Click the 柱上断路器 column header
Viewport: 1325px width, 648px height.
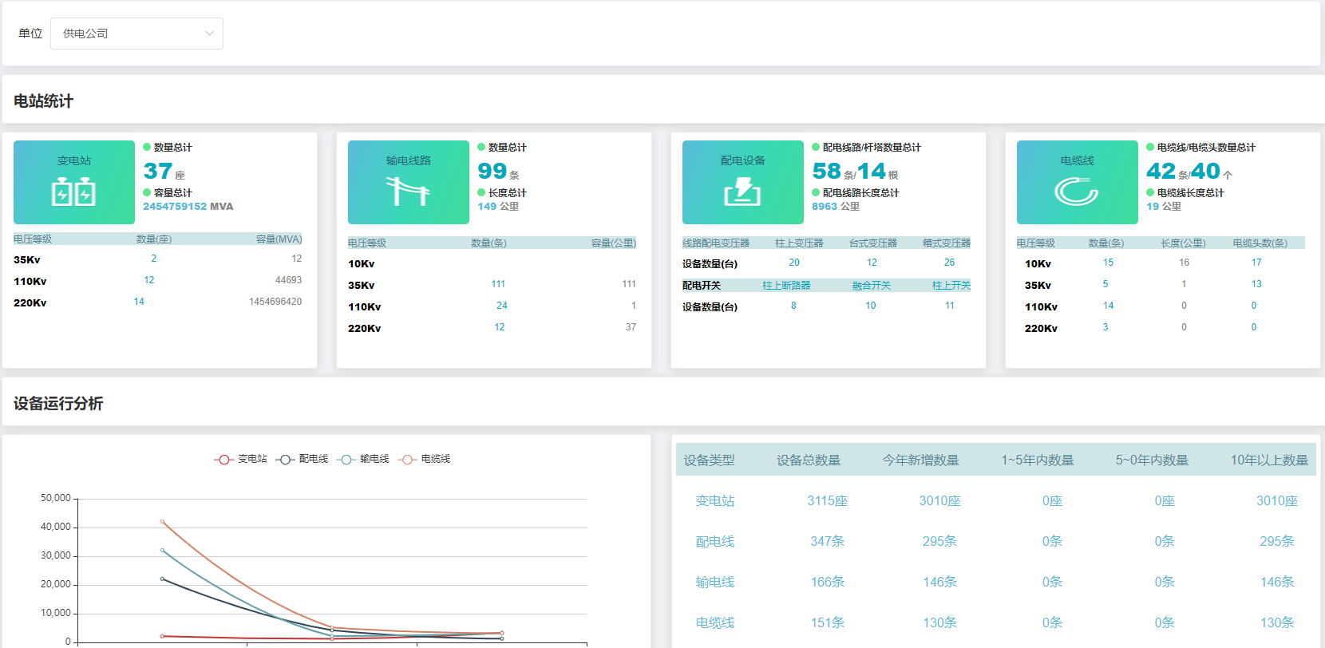(x=786, y=285)
